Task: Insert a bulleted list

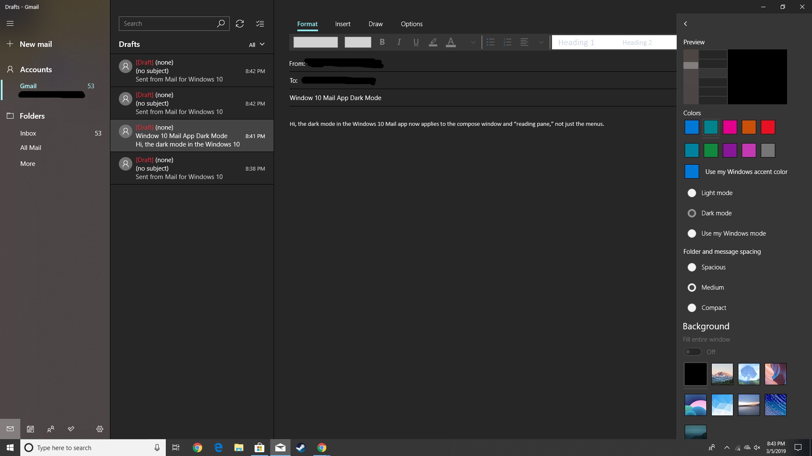Action: click(x=491, y=42)
